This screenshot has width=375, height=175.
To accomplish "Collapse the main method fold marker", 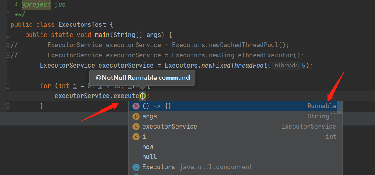I will tap(8, 35).
